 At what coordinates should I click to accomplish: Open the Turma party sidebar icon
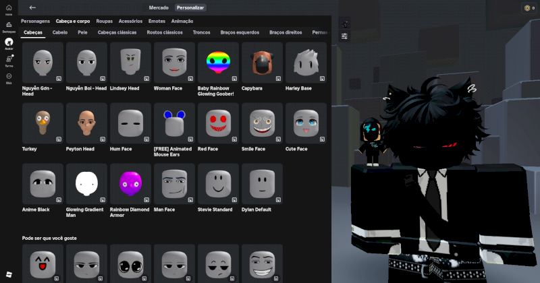9,61
